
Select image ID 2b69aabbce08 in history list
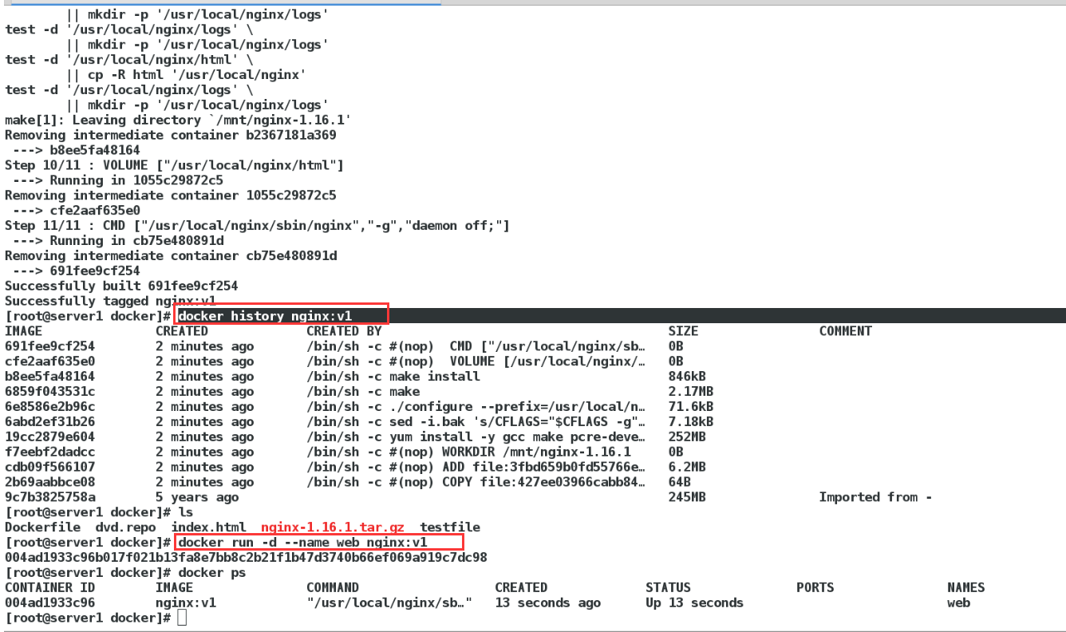[x=49, y=483]
